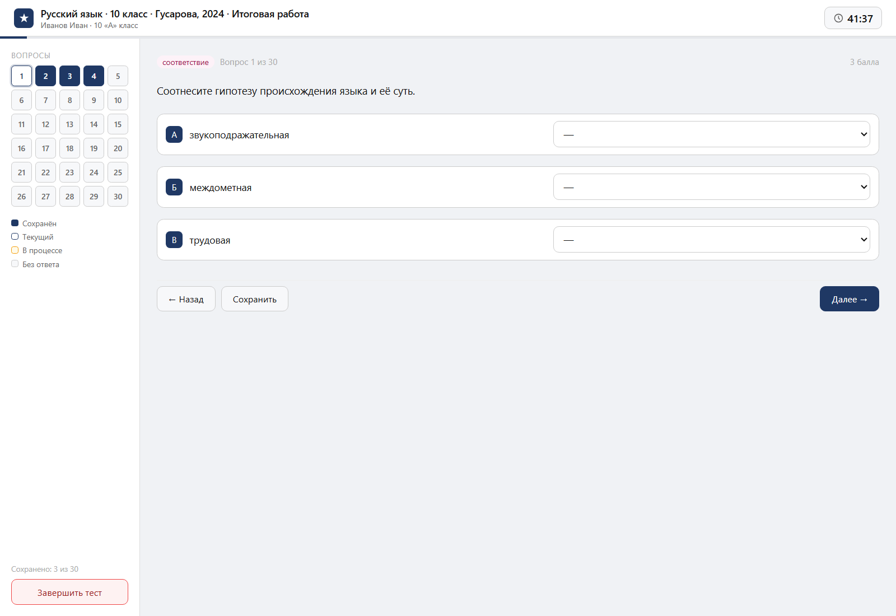The image size is (896, 616).
Task: Go to saved question 4
Action: point(94,76)
